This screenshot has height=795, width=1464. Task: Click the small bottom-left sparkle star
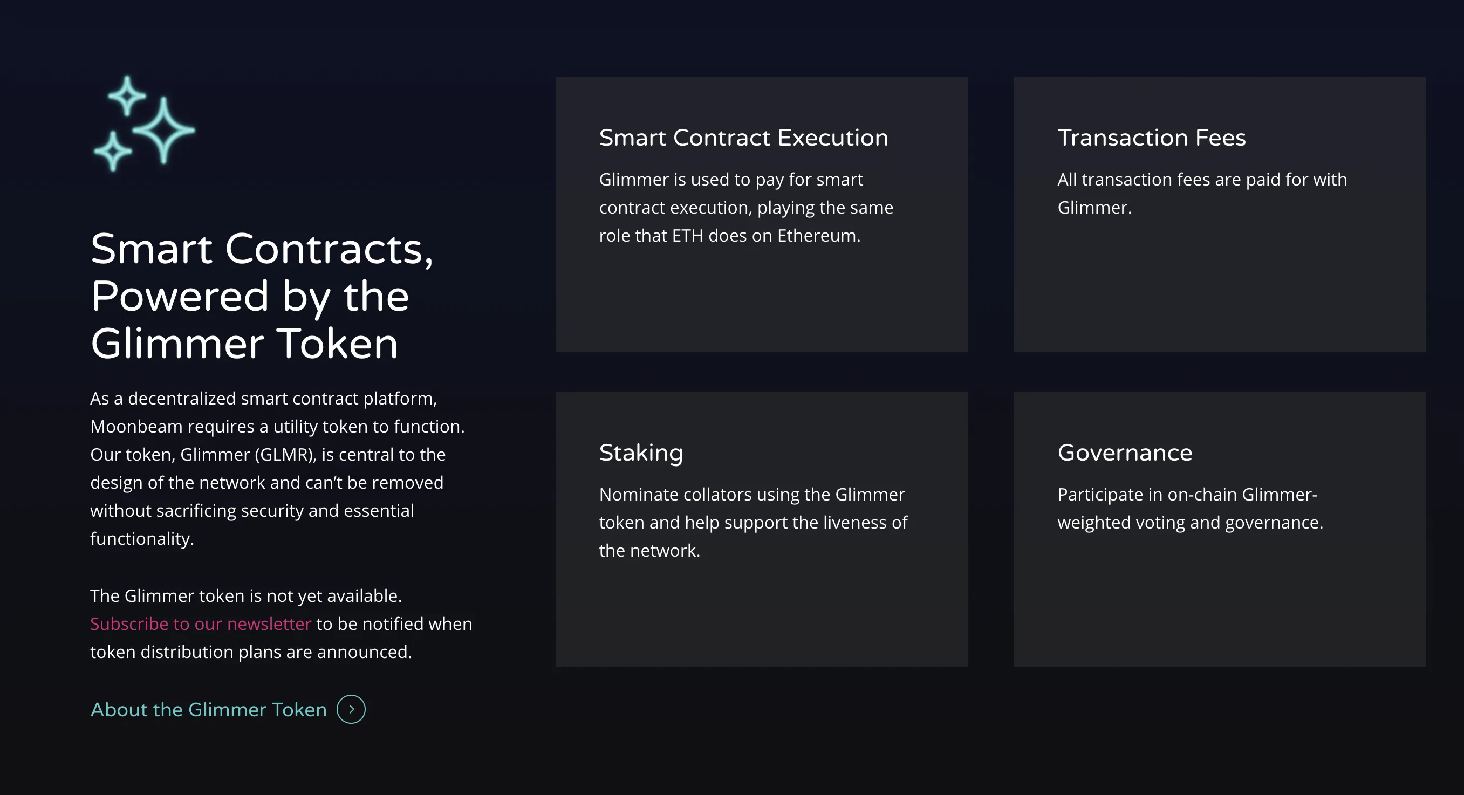[x=113, y=151]
